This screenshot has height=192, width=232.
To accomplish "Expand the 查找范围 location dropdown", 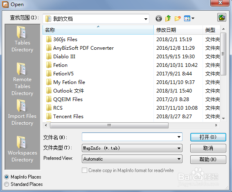I will point(146,19).
